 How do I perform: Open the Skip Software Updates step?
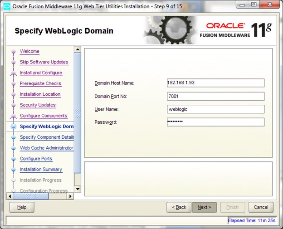(44, 62)
